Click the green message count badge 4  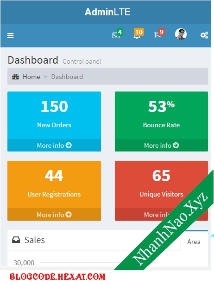click(x=120, y=32)
